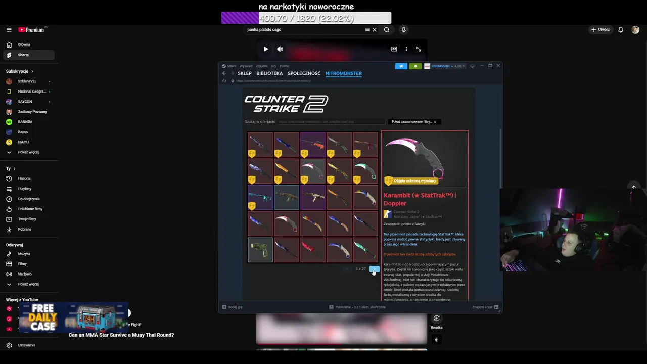This screenshot has width=647, height=364.
Task: Open Pobrane downloads in sidebar
Action: (29, 229)
